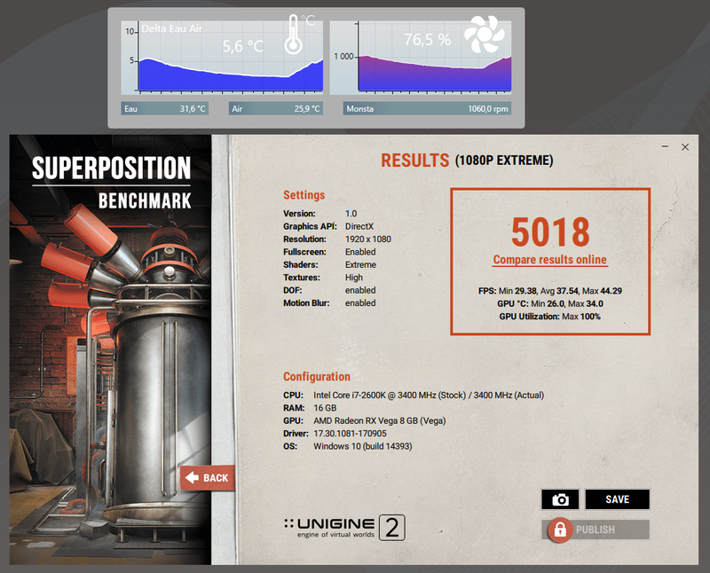
Task: Click the 5,6 °C delta reading
Action: pos(242,46)
